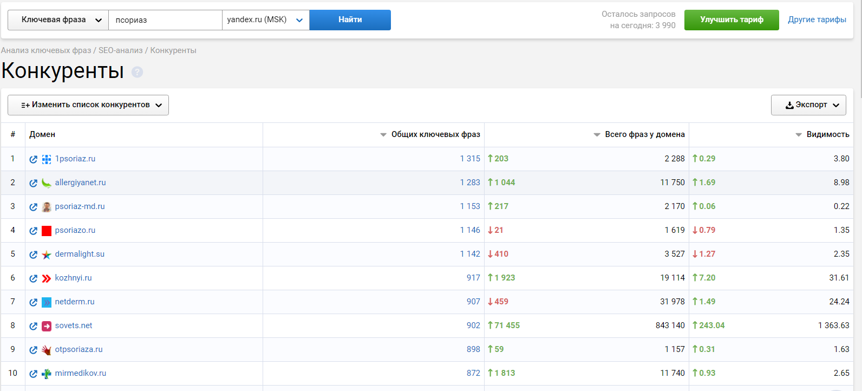Open the allergiyanet.ru domain link
Viewport: 862px width, 391px height.
[81, 183]
